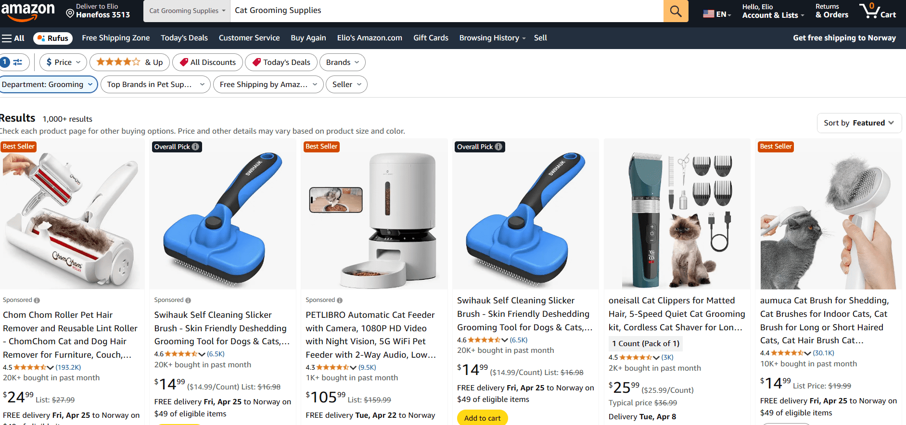Open the Sort by Featured dropdown

point(859,123)
